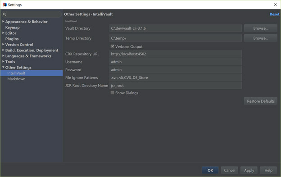Click the Username field
The width and height of the screenshot is (281, 177).
tap(176, 62)
